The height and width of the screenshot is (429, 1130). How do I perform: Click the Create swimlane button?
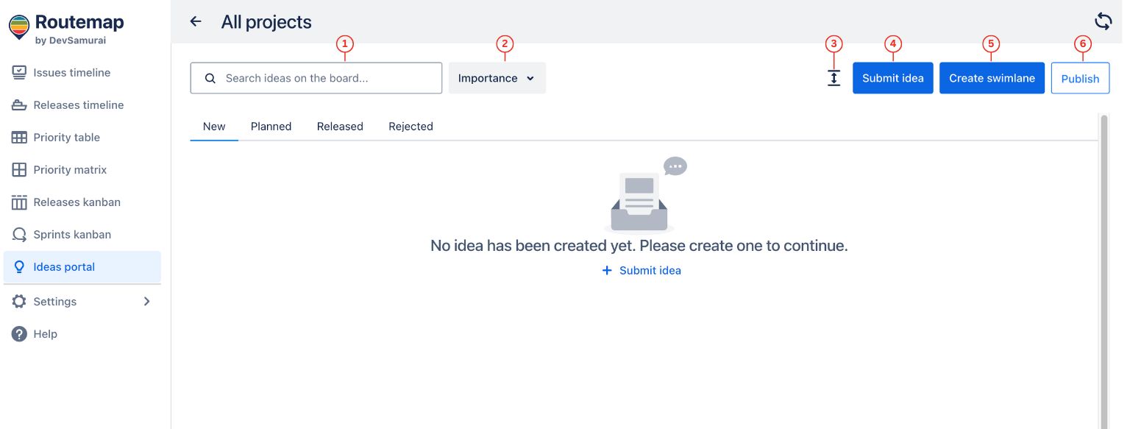point(992,77)
